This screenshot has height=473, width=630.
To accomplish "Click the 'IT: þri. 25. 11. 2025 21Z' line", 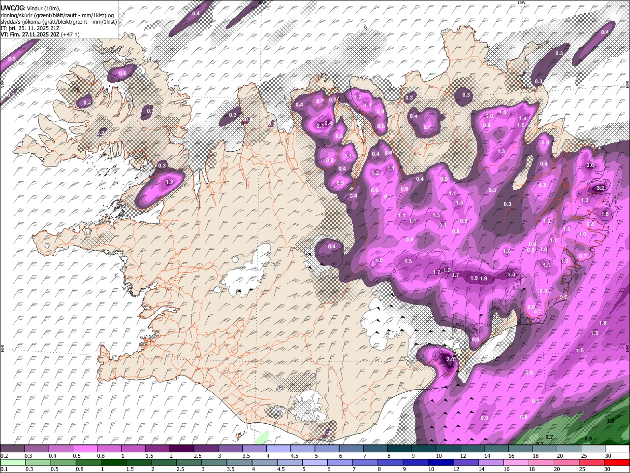I will [x=30, y=28].
